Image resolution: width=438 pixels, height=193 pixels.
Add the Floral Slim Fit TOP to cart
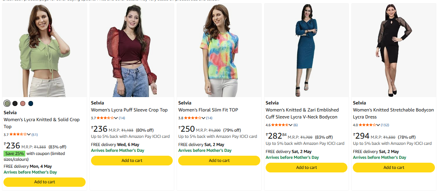(219, 160)
